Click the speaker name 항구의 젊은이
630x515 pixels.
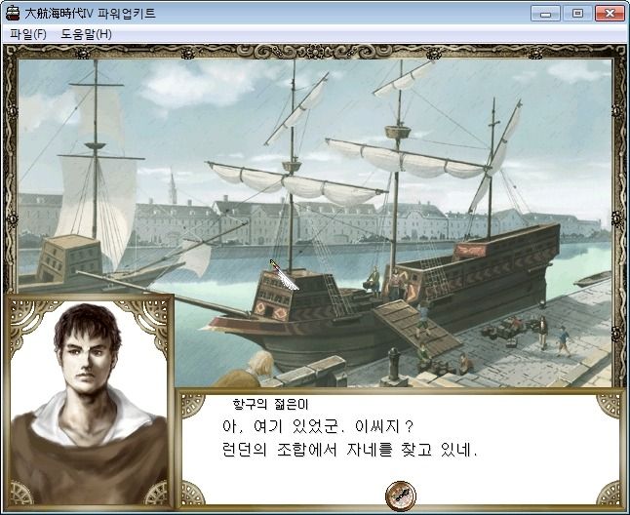point(270,404)
